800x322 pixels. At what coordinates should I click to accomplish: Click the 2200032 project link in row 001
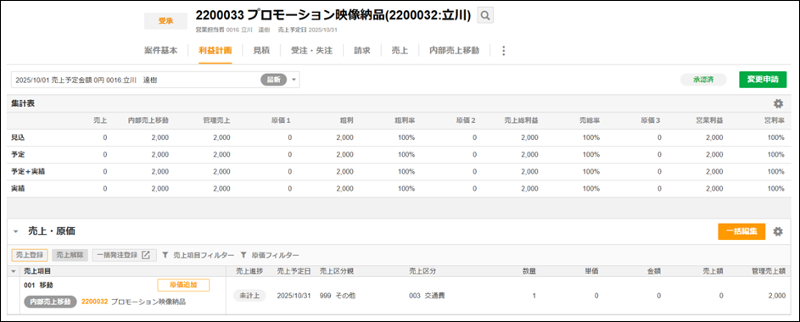(94, 302)
